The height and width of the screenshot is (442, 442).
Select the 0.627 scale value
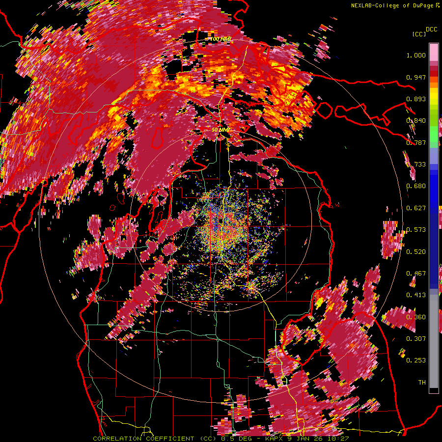(416, 208)
